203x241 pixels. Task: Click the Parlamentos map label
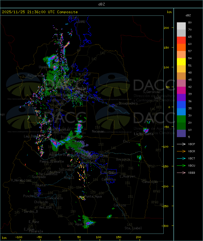tap(48, 174)
